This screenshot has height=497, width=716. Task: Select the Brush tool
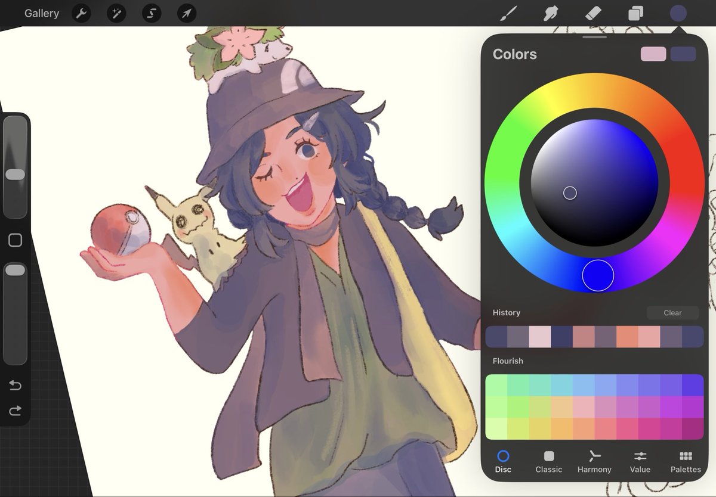[508, 13]
